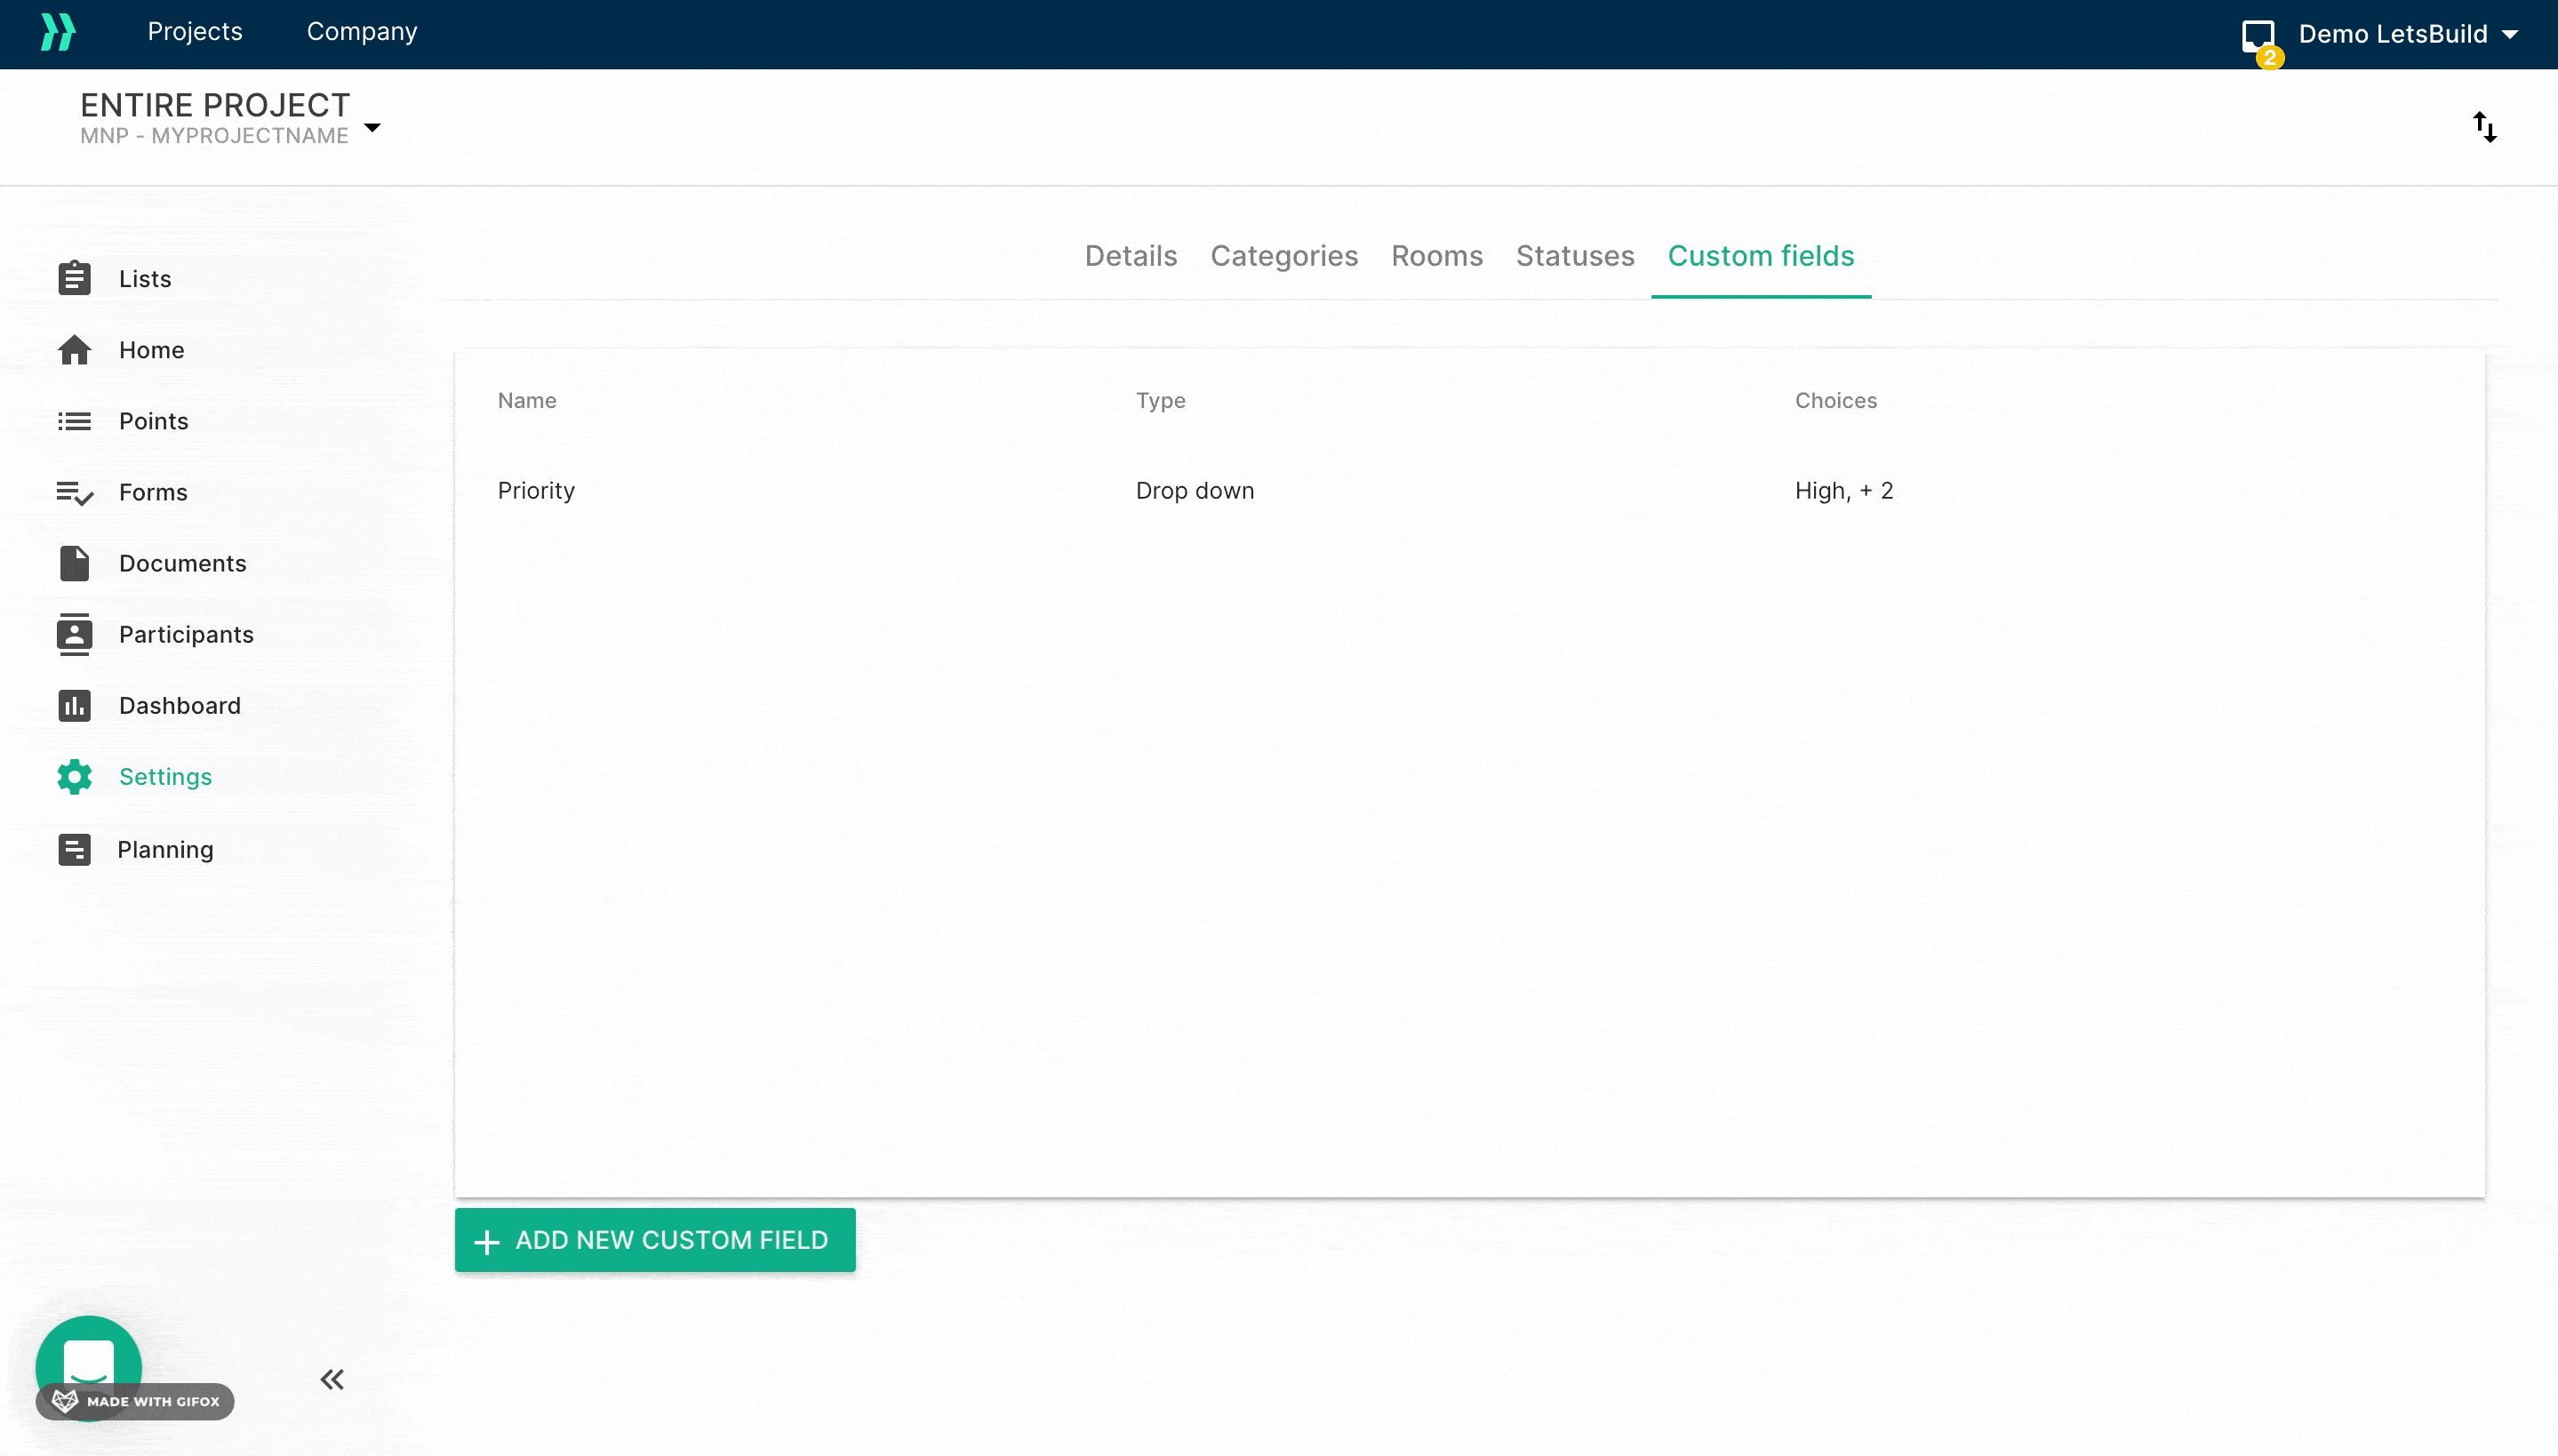The height and width of the screenshot is (1456, 2558).
Task: Open the Priority custom field row
Action: click(536, 491)
